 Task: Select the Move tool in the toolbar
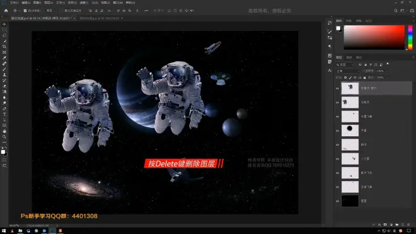coord(4,24)
